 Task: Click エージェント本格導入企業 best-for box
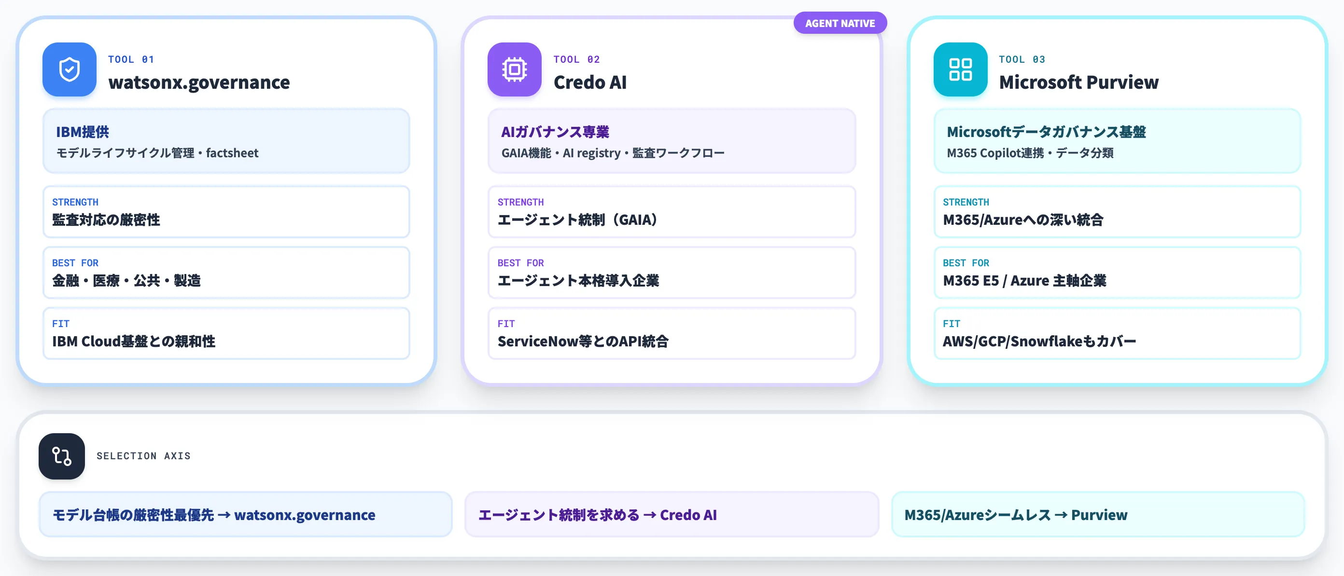pos(672,273)
